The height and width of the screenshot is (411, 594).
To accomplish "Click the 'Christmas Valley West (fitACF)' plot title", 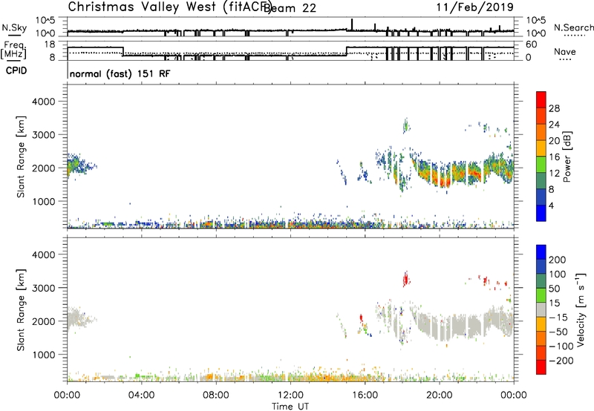I will click(x=169, y=7).
